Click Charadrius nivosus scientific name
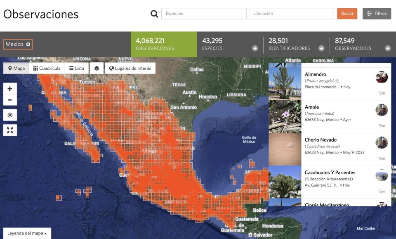 coord(323,146)
